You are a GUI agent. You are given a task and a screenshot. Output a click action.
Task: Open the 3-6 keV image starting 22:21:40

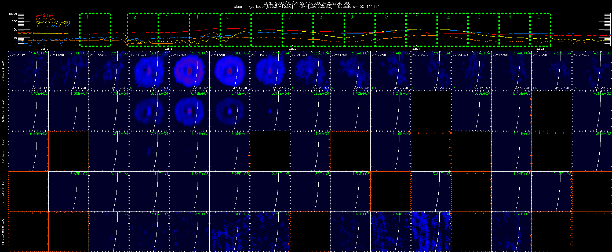pos(350,71)
